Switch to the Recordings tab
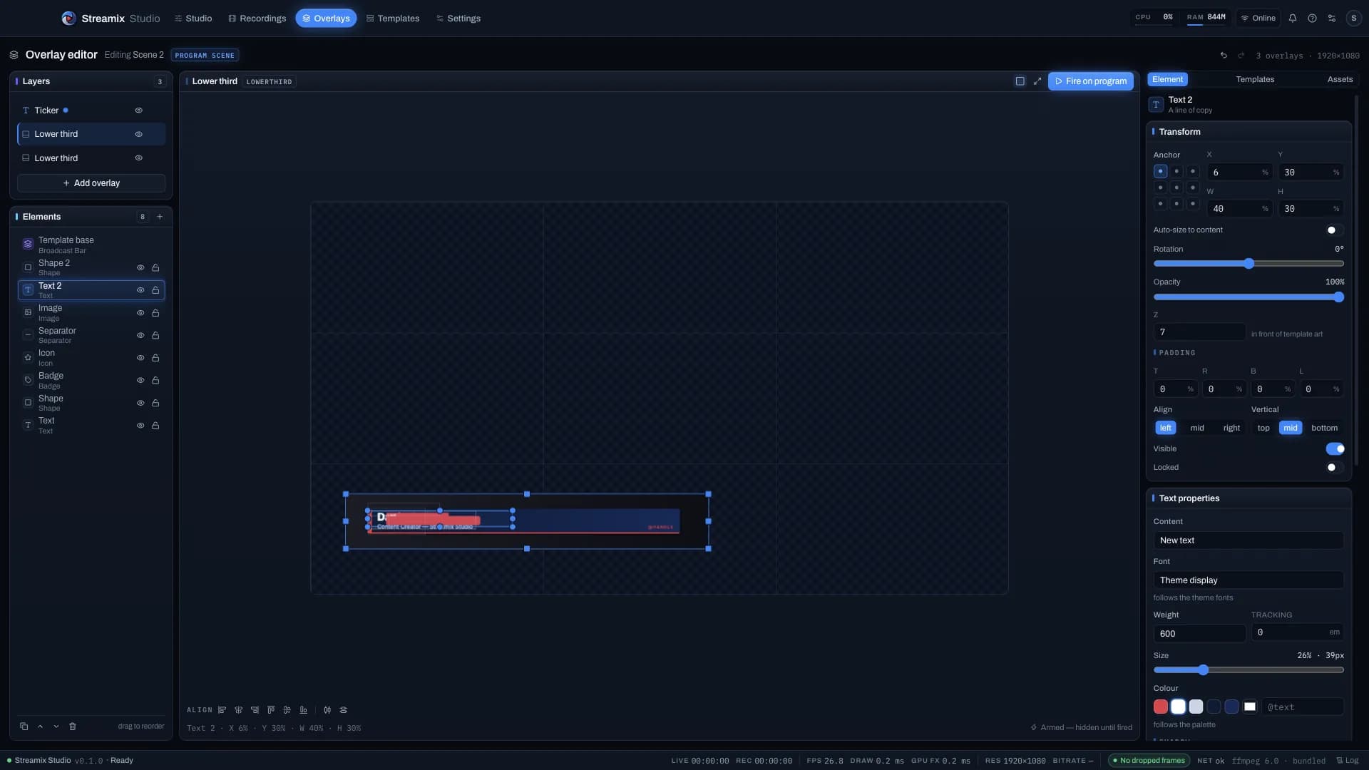Screen dimensions: 1369x770 point(257,19)
